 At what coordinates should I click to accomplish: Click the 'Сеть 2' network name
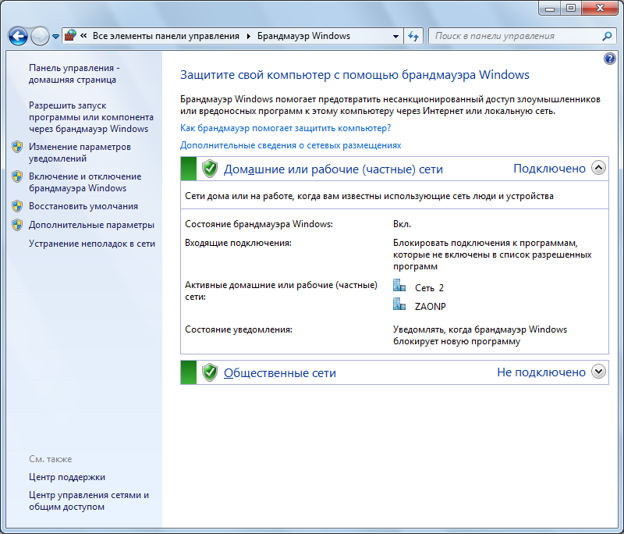click(x=429, y=288)
